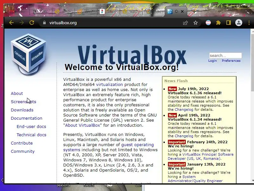Open the three-dot browser menu
The image size is (254, 191).
point(249,23)
